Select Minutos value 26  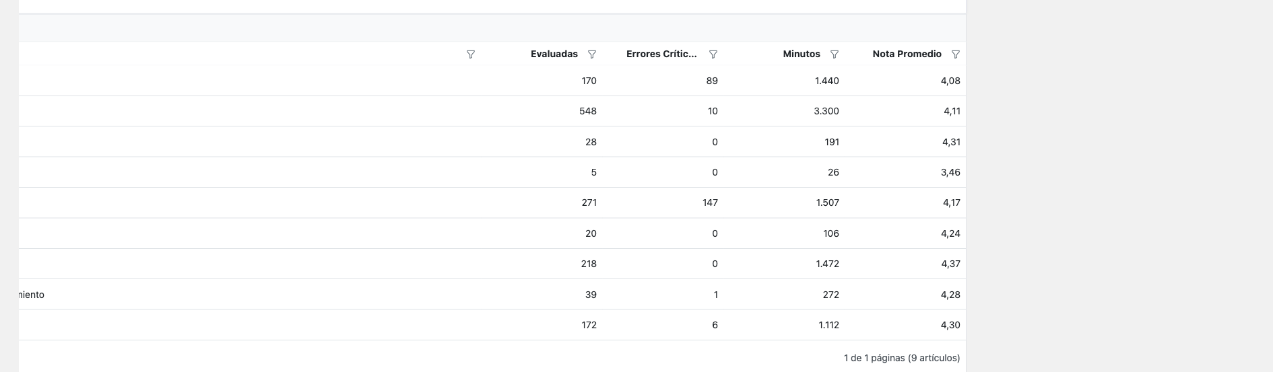click(833, 172)
